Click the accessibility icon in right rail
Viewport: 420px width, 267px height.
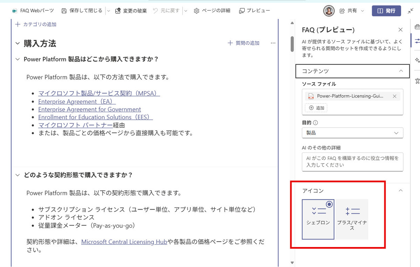click(x=417, y=81)
